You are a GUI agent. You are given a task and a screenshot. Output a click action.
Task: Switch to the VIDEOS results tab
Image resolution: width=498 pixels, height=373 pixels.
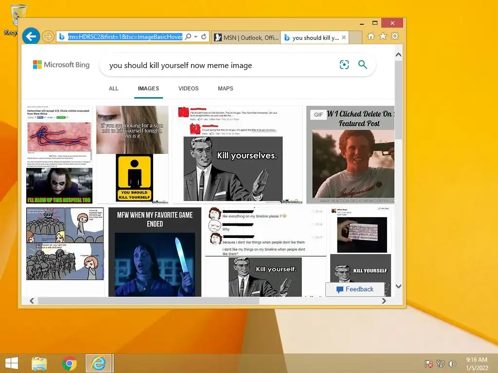tap(188, 88)
